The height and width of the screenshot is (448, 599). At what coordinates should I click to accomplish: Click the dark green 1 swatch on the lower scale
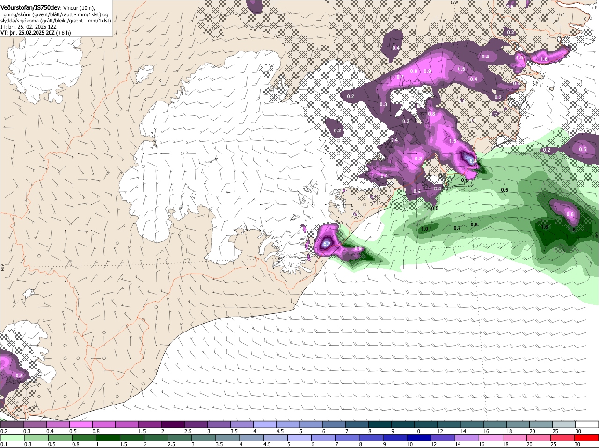point(108,438)
